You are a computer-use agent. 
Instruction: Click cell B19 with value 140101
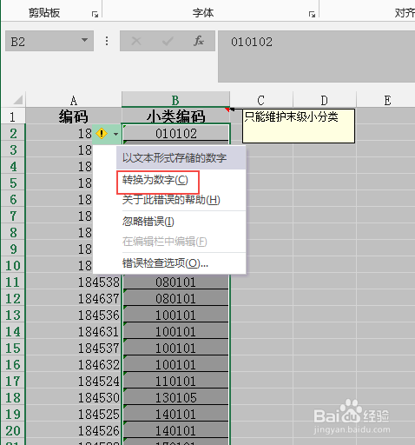click(175, 415)
